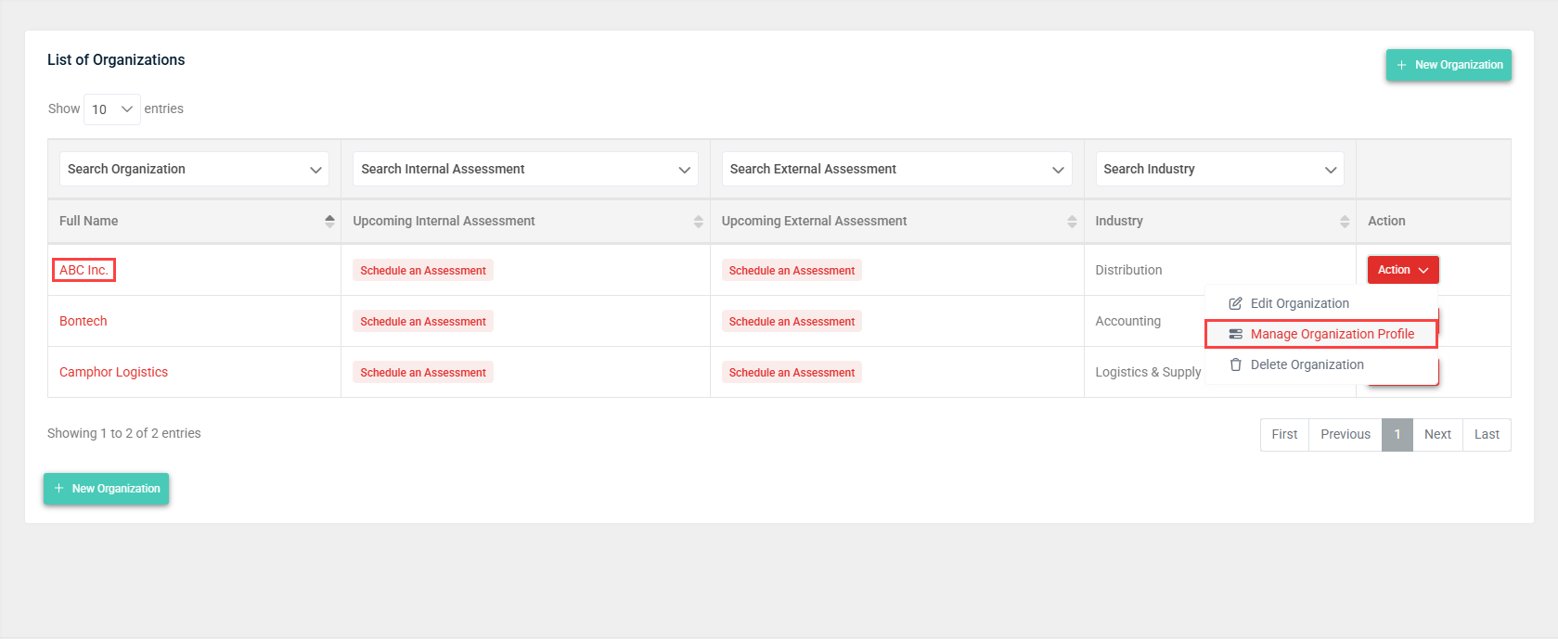Toggle the red Action button for ABC Inc.
This screenshot has width=1558, height=639.
(x=1402, y=270)
